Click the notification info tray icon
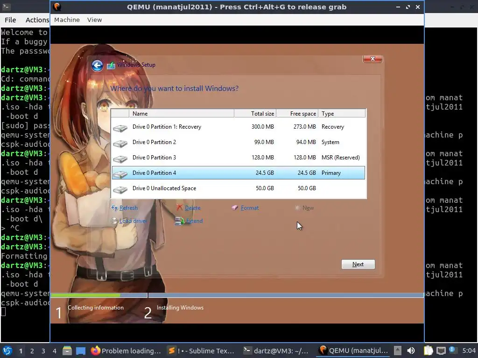This screenshot has height=358, width=478. [x=452, y=350]
